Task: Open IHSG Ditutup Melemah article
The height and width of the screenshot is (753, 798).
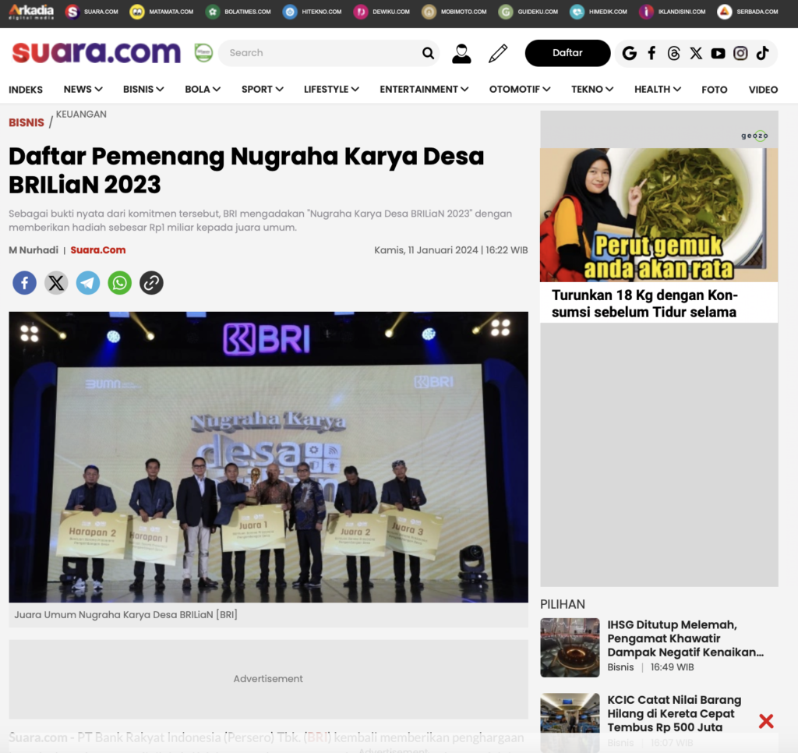Action: (685, 638)
